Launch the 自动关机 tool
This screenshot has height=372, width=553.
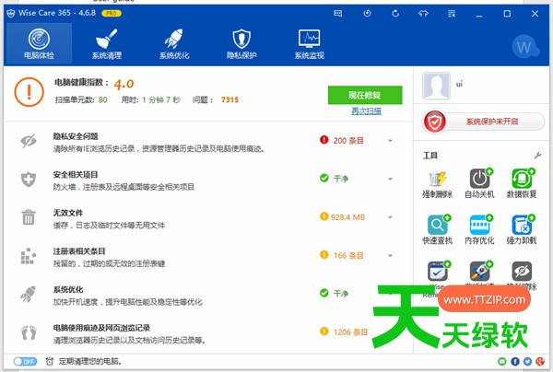[x=479, y=183]
